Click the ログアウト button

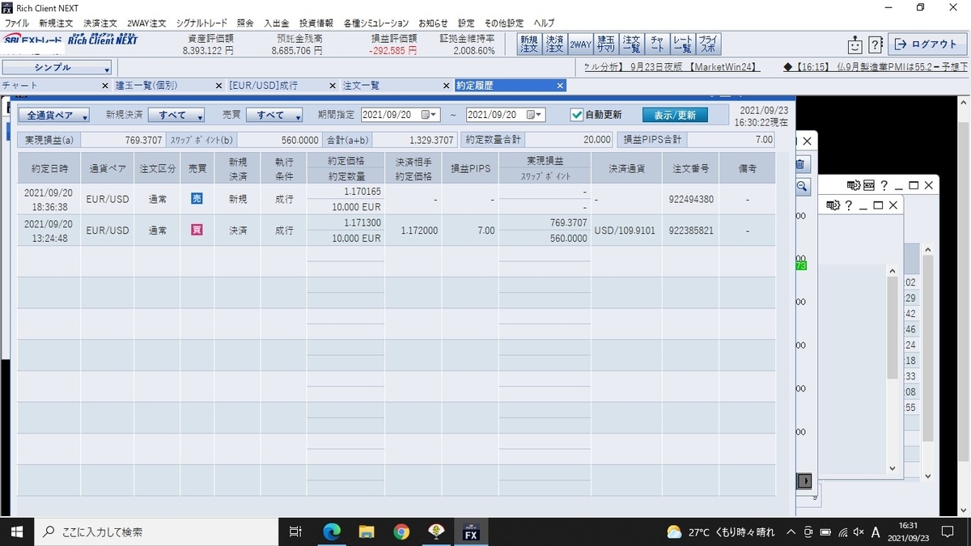[926, 44]
